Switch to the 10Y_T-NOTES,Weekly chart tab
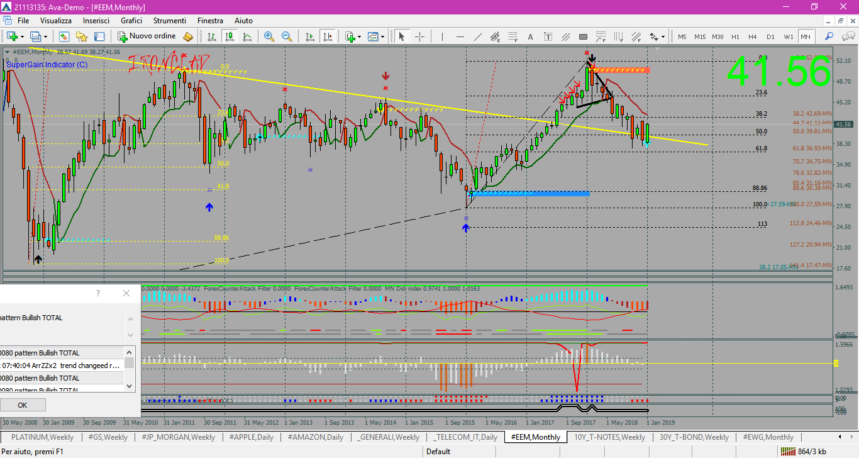Viewport: 859px width, 458px height. (x=610, y=437)
